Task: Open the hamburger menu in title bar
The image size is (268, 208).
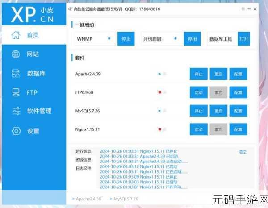Action: [x=243, y=9]
